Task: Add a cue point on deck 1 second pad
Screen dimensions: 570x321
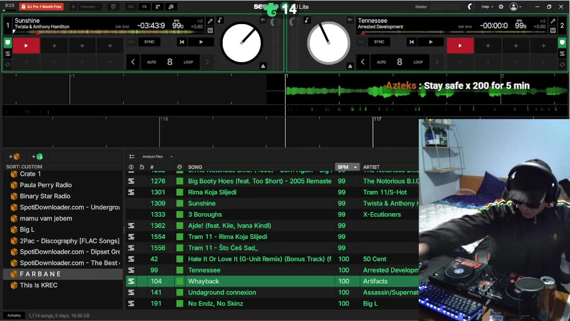Action: (x=54, y=45)
